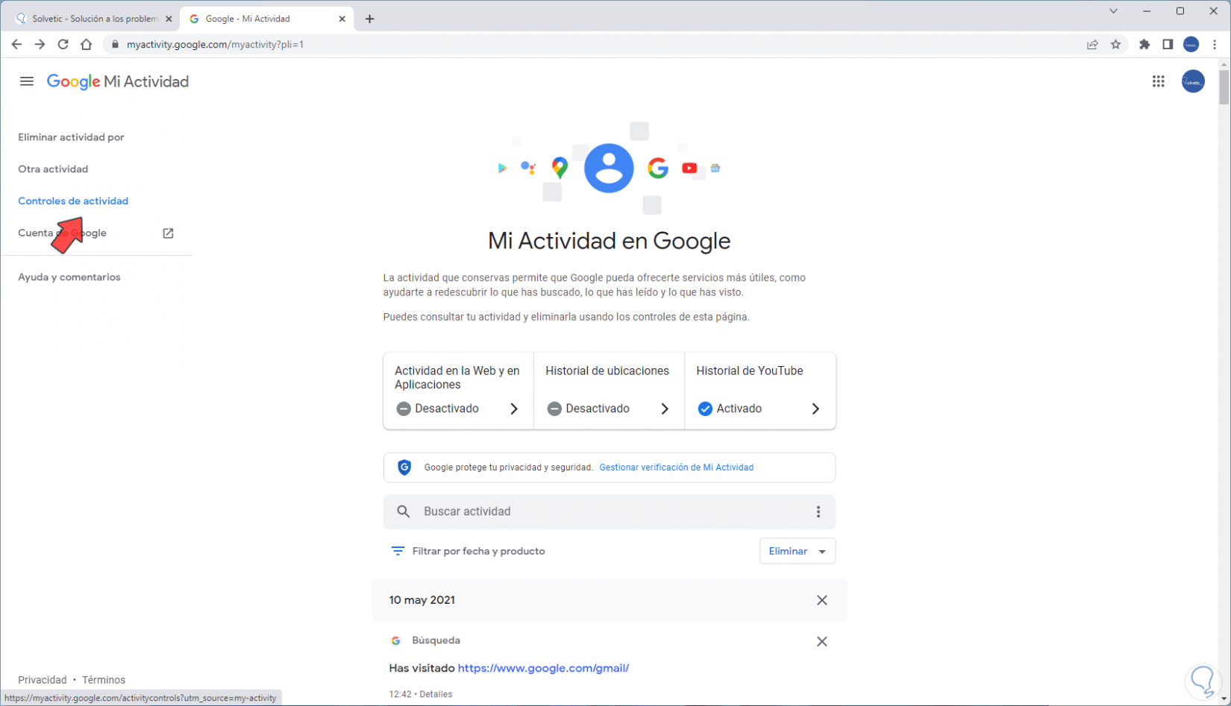This screenshot has width=1231, height=706.
Task: Share this page from the address bar
Action: coord(1092,44)
